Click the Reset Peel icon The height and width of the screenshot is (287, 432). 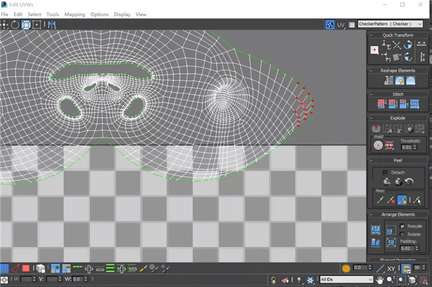point(410,181)
